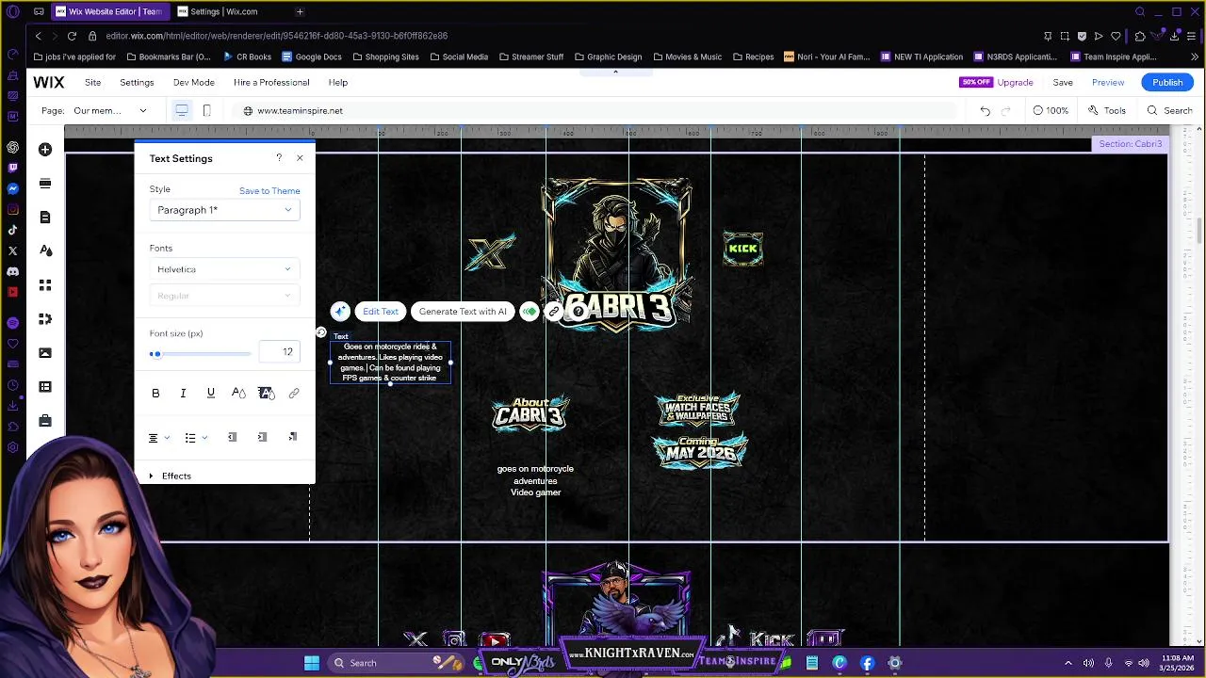The height and width of the screenshot is (678, 1206).
Task: Click the browser back arrow
Action: (x=39, y=36)
